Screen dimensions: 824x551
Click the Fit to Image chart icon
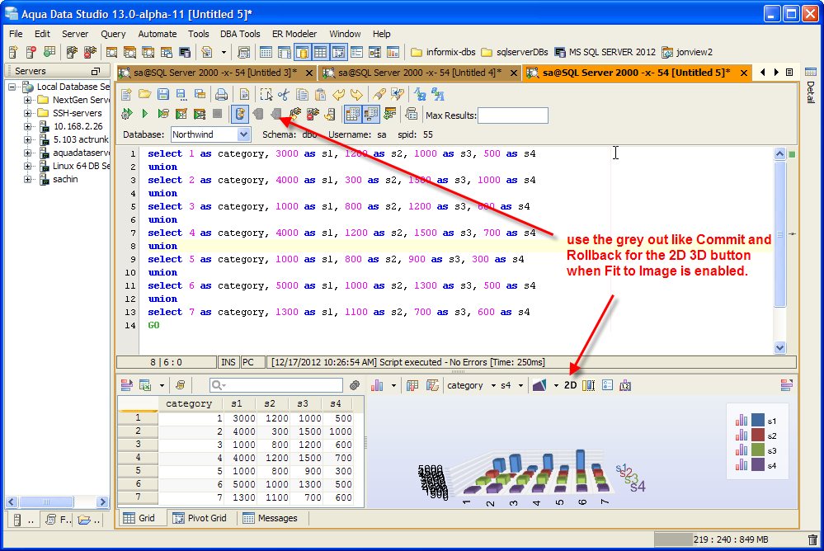(589, 385)
